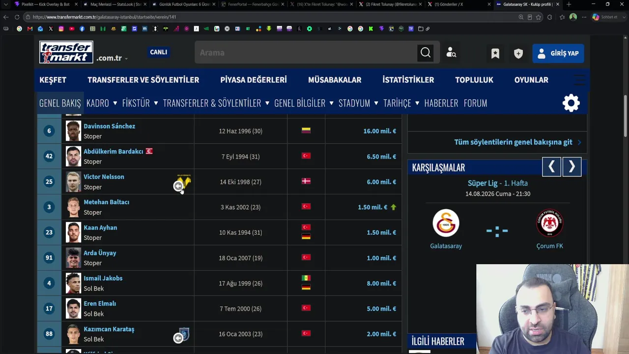Click the green up arrow by Metehan Baltacı's value

pos(393,207)
